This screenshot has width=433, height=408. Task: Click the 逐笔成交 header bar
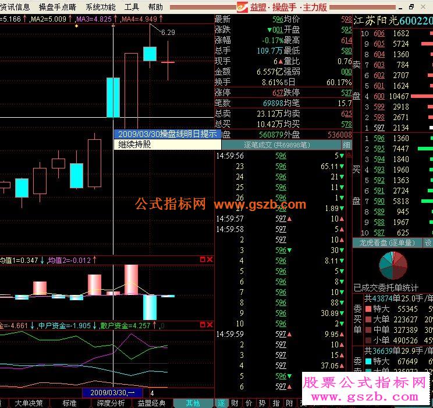point(281,145)
